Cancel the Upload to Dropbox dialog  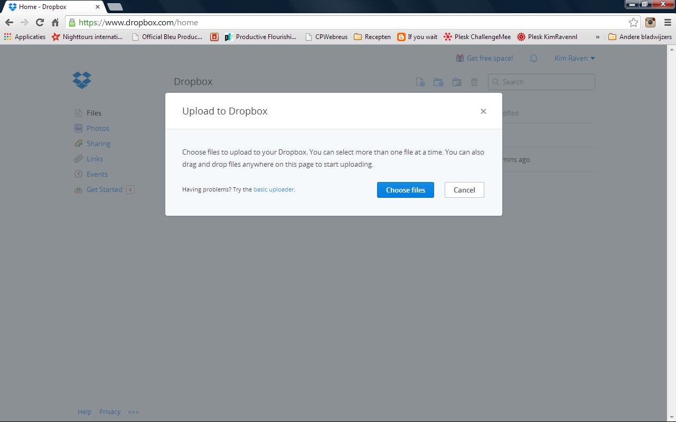[464, 190]
